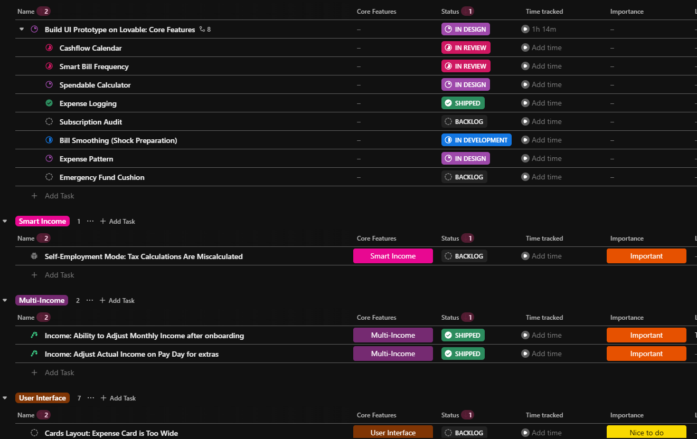Click the Bill Smoothing in-development status icon
Viewport: 697px width, 439px height.
point(49,140)
